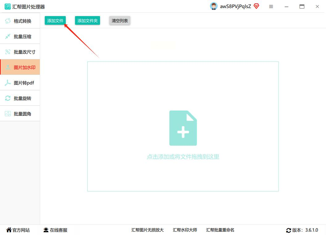Click the 批量压缩 compress icon
The height and width of the screenshot is (235, 326).
[8, 36]
